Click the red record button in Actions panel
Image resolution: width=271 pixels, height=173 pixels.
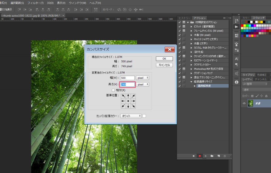[x=200, y=156]
